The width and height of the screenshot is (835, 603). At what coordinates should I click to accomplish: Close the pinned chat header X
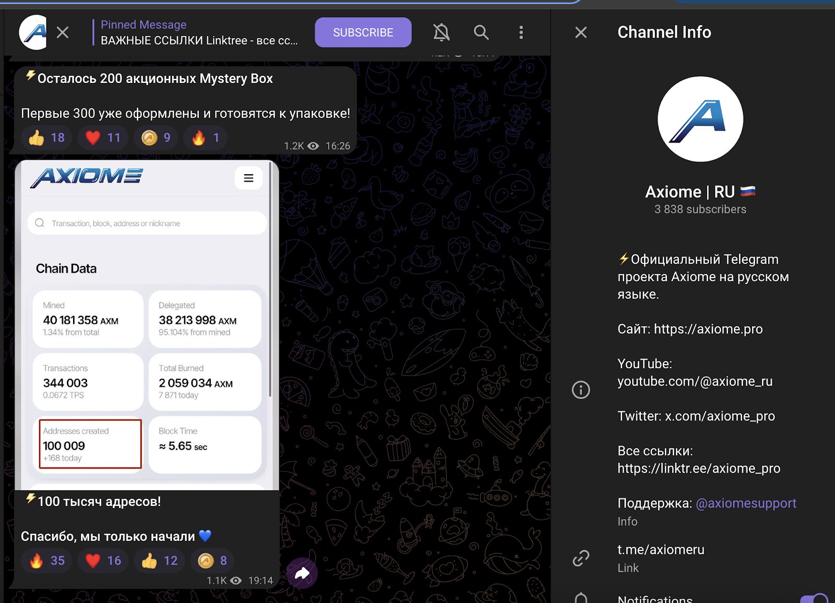[63, 33]
